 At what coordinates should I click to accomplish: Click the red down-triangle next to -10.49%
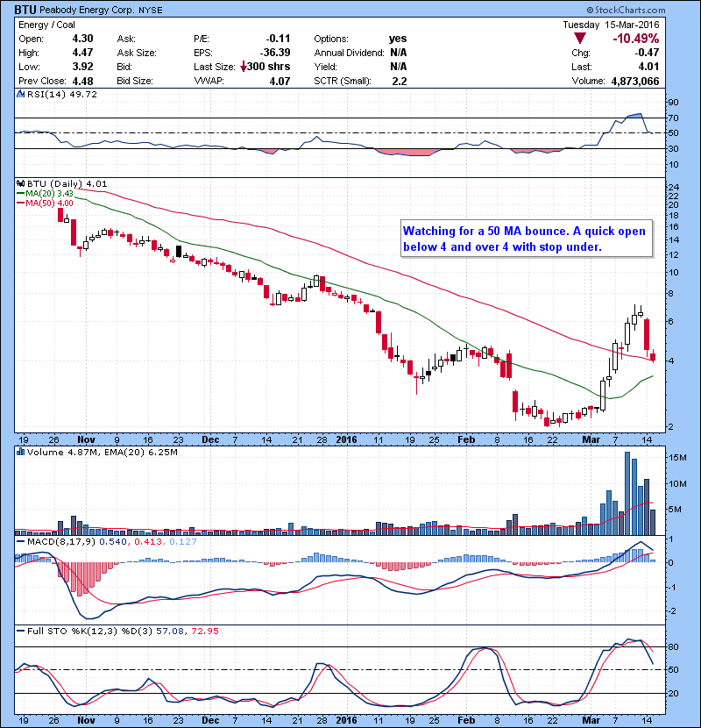point(579,39)
